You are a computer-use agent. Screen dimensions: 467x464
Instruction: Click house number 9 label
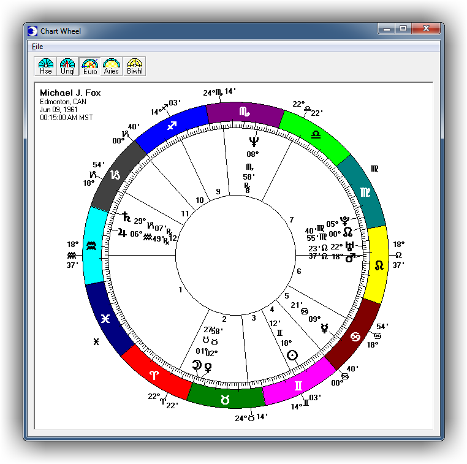(x=218, y=191)
